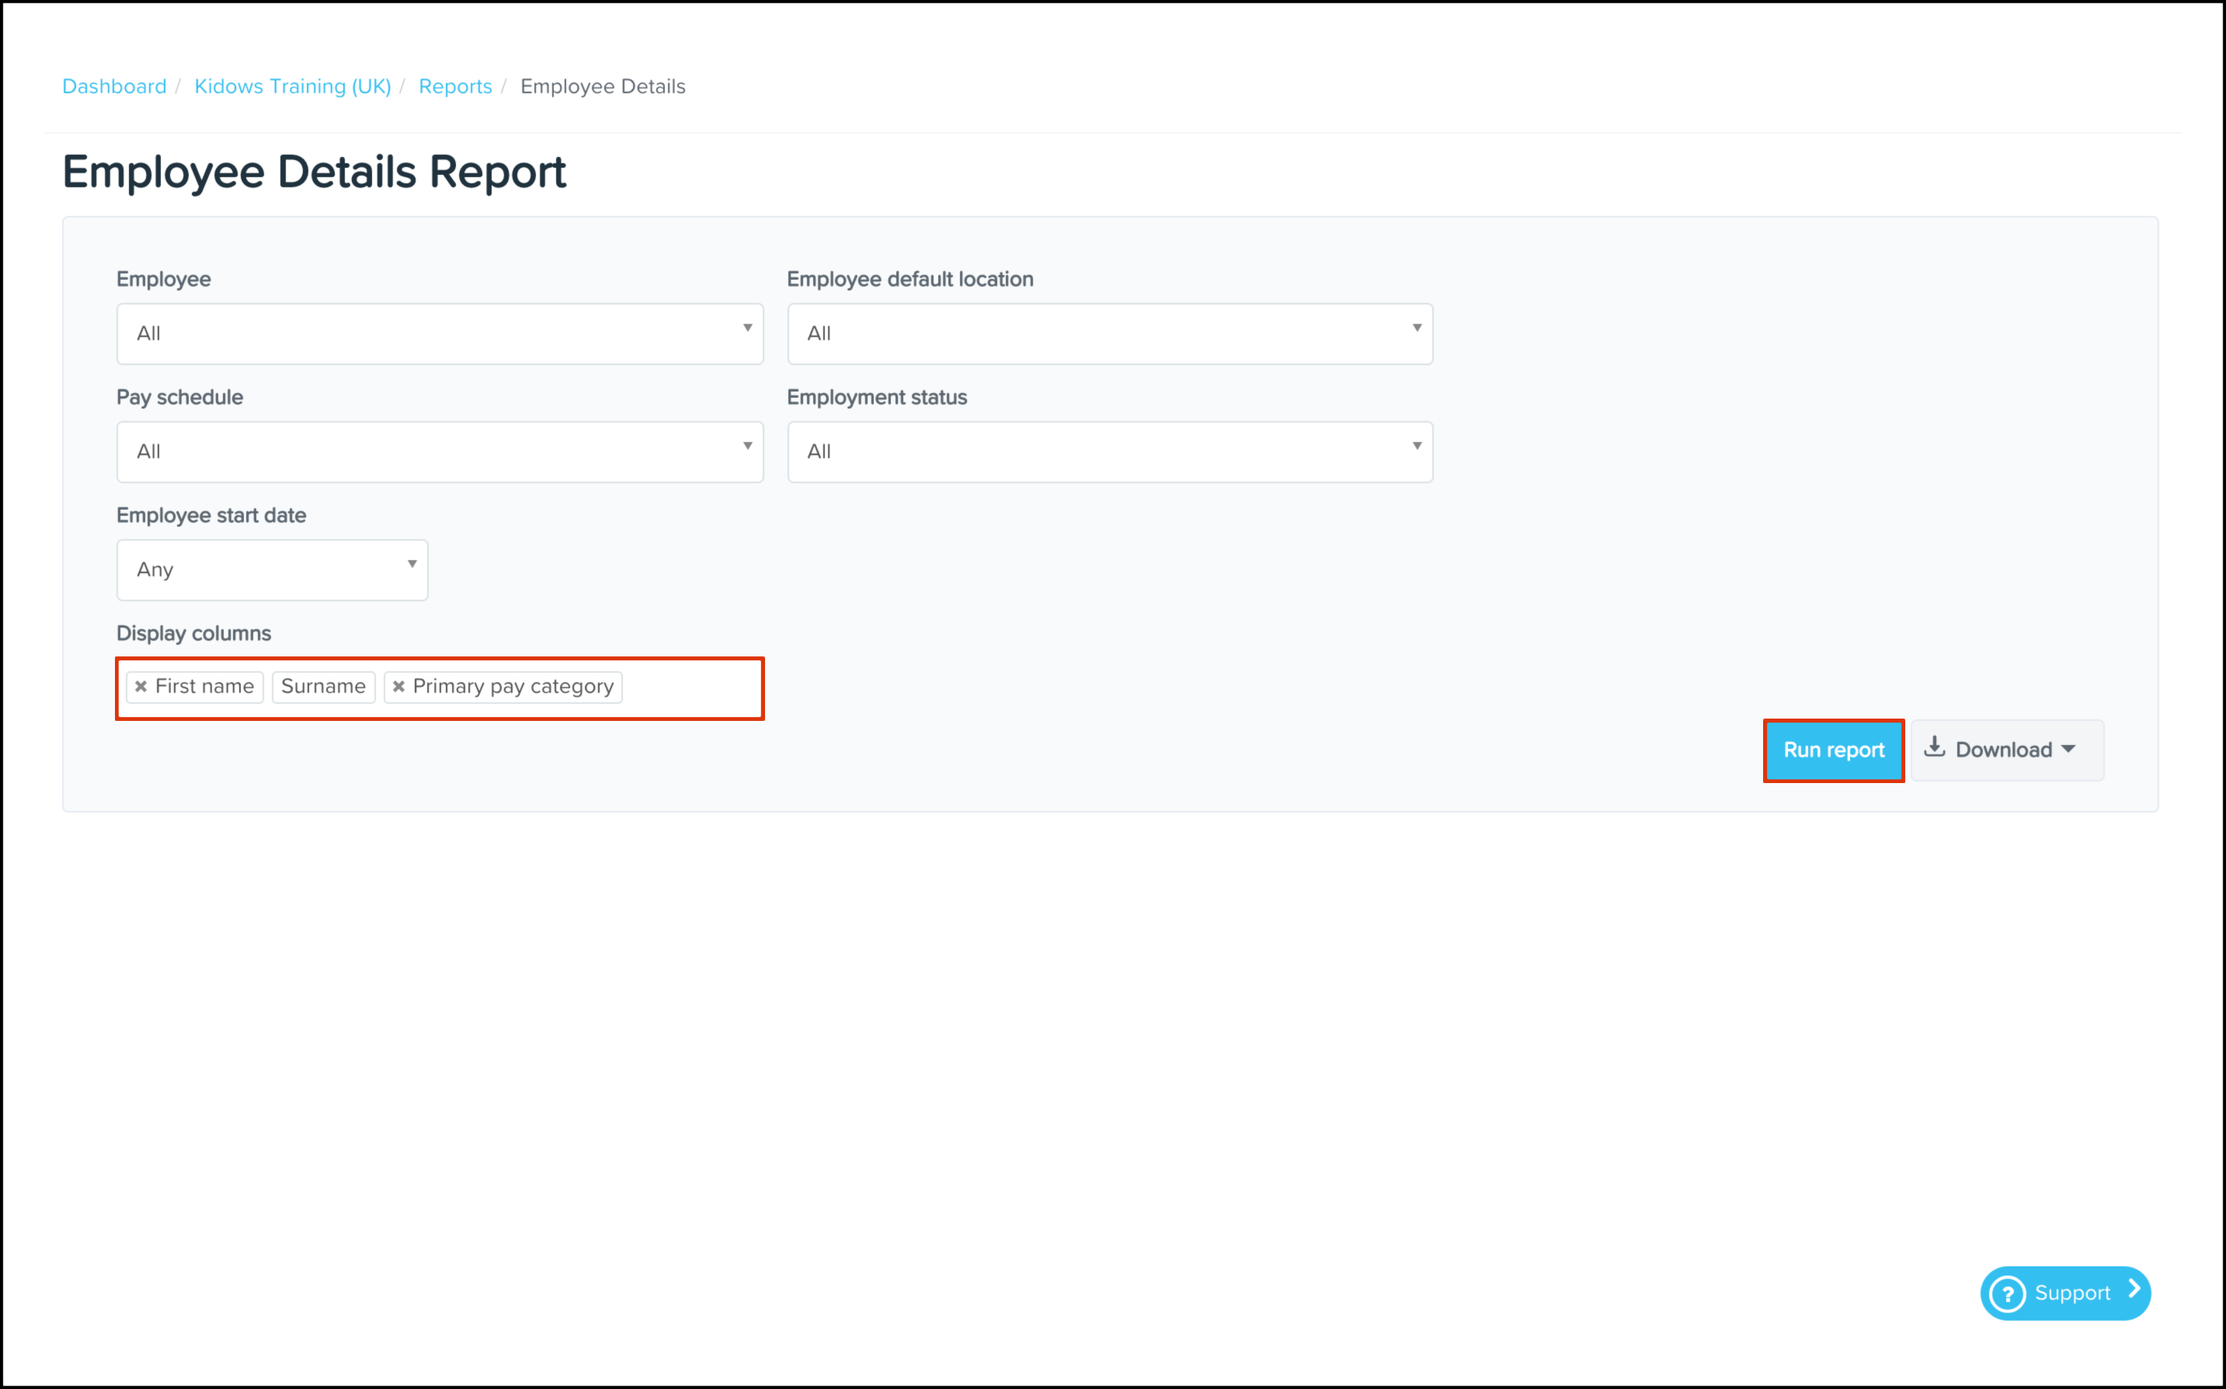
Task: Click the Run report button
Action: click(x=1833, y=750)
